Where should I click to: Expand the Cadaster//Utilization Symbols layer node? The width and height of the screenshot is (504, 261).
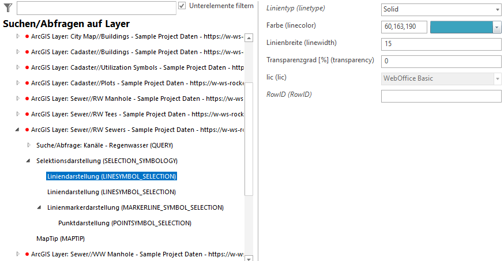tap(18, 67)
